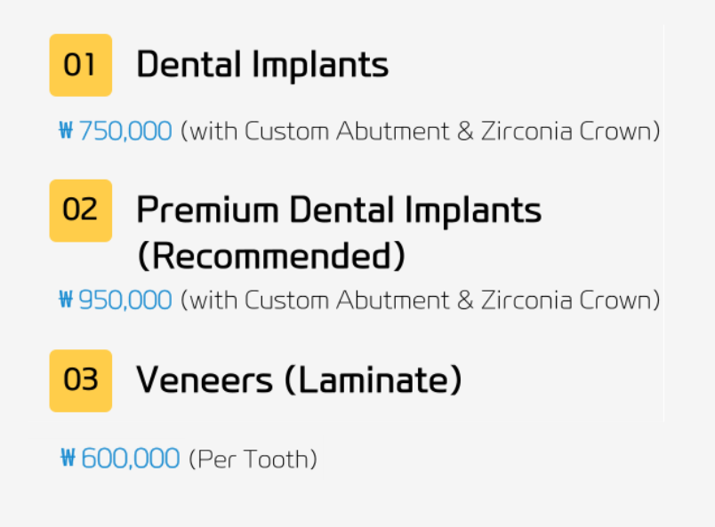Screen dimensions: 715x527
Task: Click the (Per Tooth) note
Action: 253,459
